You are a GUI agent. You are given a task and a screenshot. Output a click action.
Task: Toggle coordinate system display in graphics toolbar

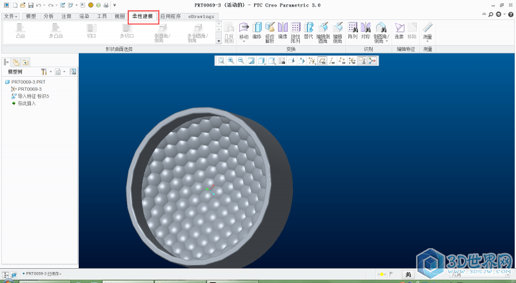pyautogui.click(x=352, y=61)
